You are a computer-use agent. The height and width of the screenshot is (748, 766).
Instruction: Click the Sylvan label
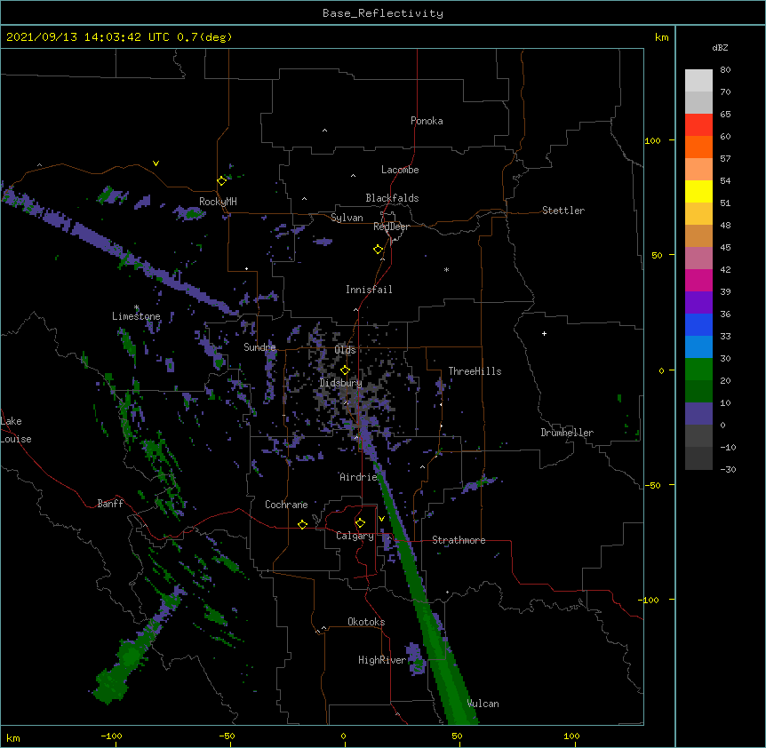(347, 218)
